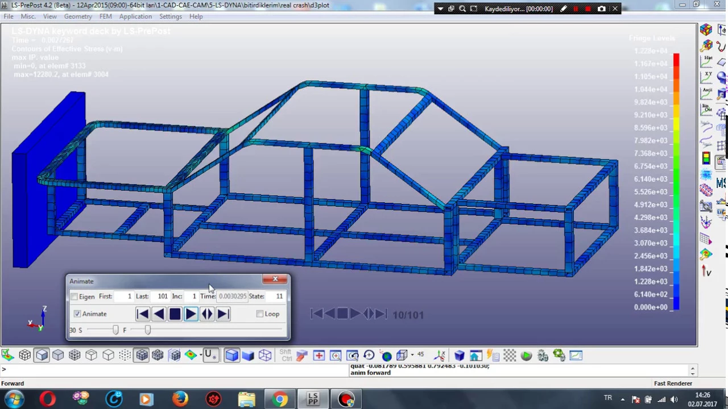Jump to first animation state in Animate dialog
Screen dimensions: 728x409
pos(143,314)
